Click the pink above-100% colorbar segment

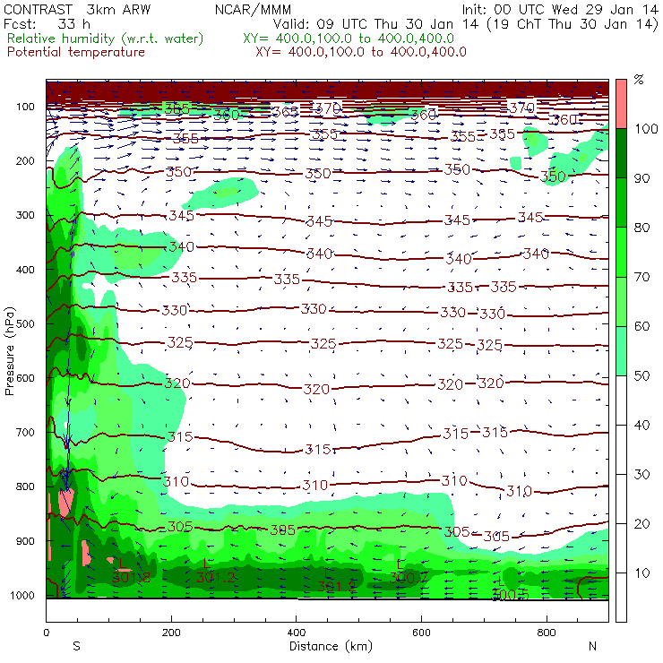pos(621,104)
